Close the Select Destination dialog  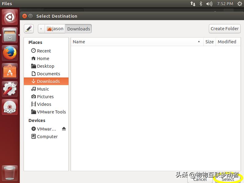coord(24,16)
